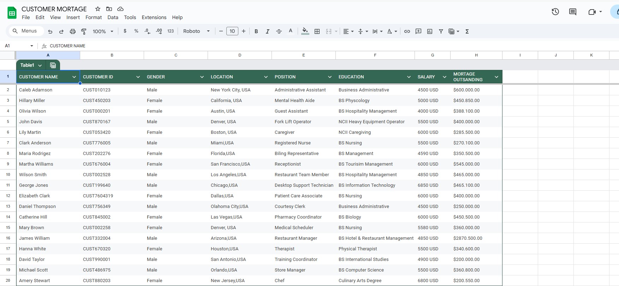
Task: Click the Undo arrow icon
Action: (x=50, y=31)
